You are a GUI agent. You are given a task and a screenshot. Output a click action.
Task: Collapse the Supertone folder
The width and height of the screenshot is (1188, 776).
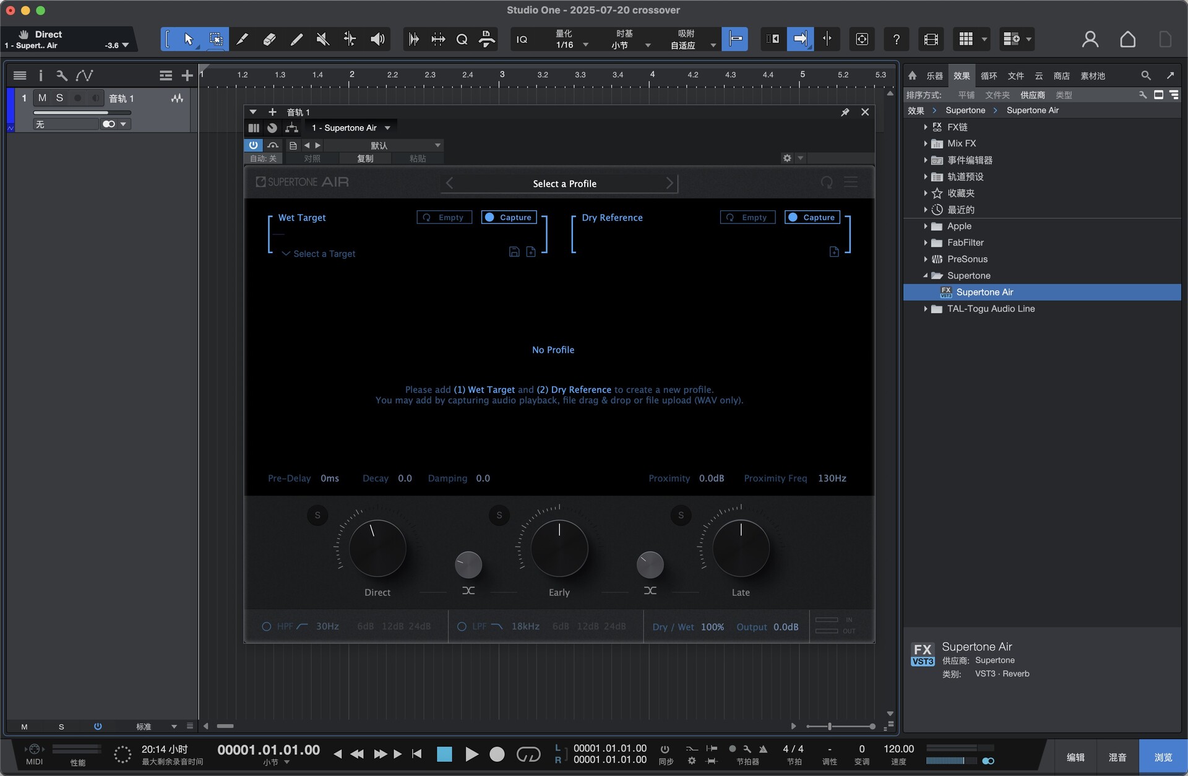tap(926, 275)
